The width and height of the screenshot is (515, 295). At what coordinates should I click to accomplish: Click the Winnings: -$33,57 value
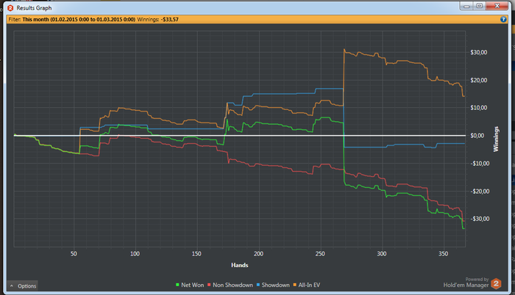157,19
